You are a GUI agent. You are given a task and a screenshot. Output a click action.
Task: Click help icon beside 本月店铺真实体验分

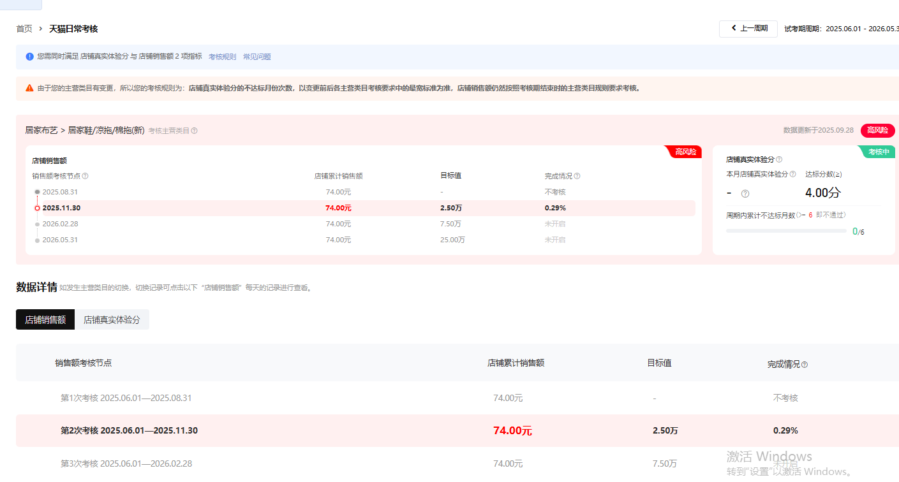click(793, 174)
